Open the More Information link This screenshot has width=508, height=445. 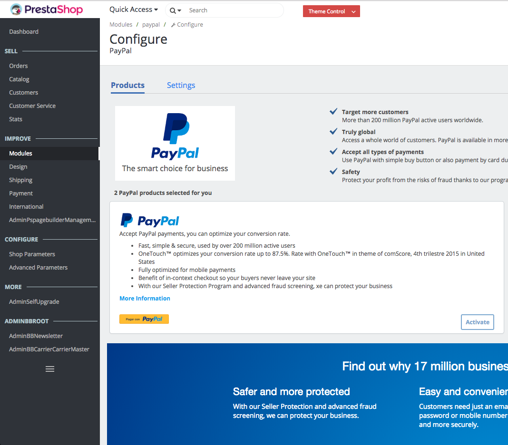tap(145, 298)
